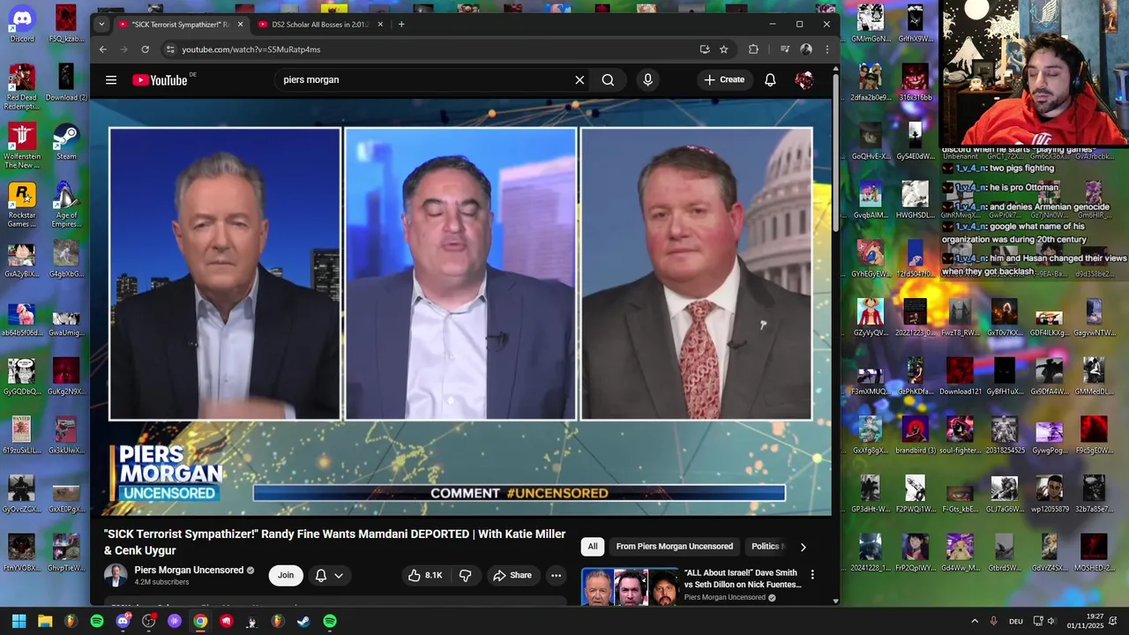Like the video with thumbs up

point(425,575)
